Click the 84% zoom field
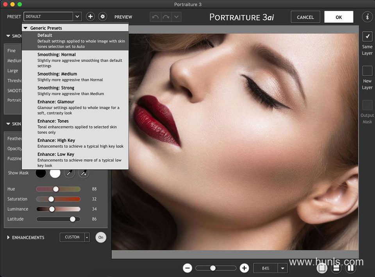Image resolution: width=375 pixels, height=277 pixels. 266,268
